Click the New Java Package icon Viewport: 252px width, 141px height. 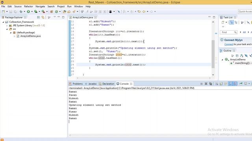point(52,11)
